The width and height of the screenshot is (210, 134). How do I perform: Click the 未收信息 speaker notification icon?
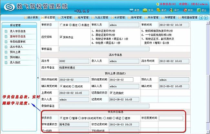point(158,4)
